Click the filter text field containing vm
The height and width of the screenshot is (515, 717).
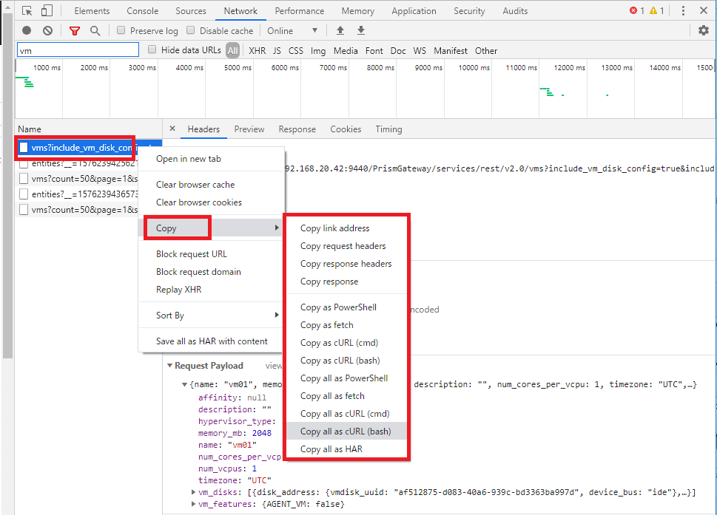[78, 50]
